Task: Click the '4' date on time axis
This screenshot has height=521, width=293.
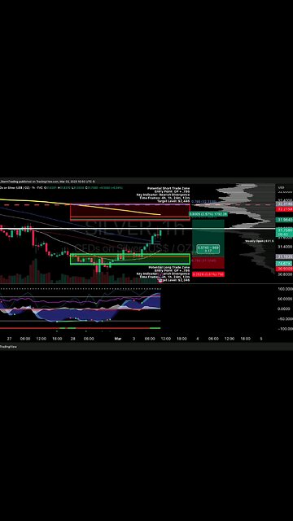Action: point(197,339)
